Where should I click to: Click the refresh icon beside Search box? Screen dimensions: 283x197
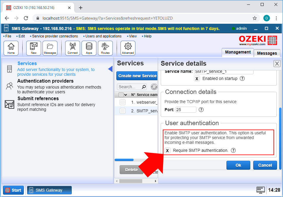click(154, 87)
